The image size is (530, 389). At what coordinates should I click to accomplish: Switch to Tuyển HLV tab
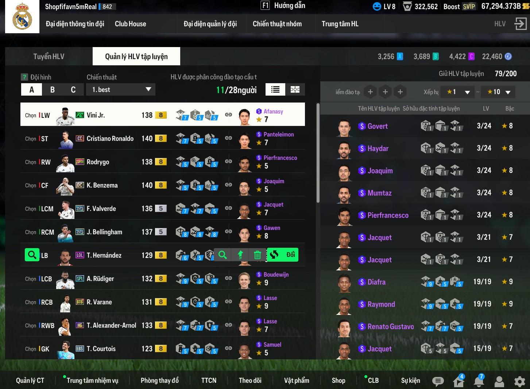(49, 57)
